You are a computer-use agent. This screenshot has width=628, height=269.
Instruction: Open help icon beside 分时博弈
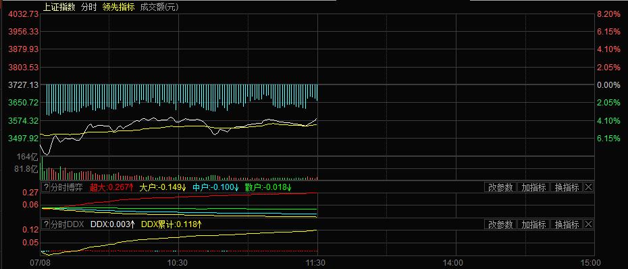click(x=46, y=187)
